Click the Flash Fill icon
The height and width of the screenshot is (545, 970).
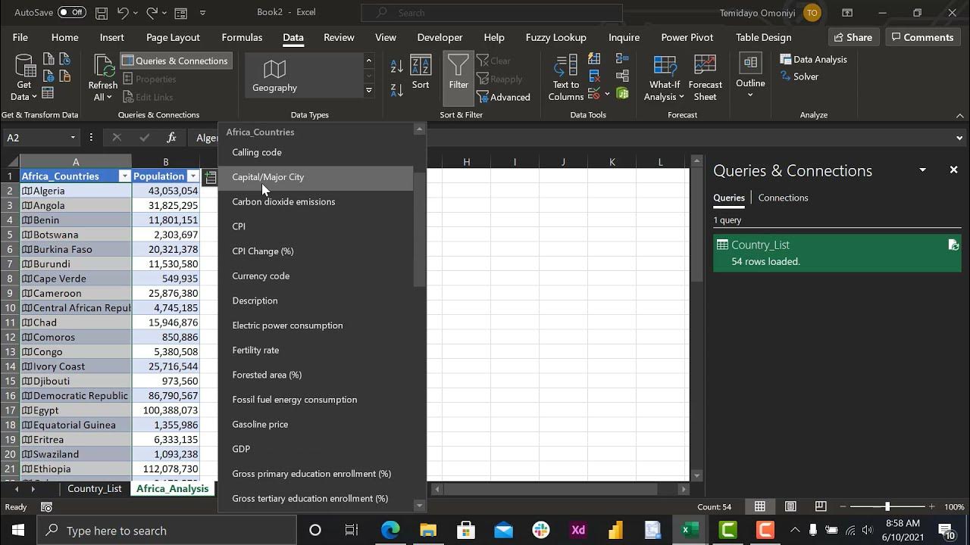[x=594, y=59]
